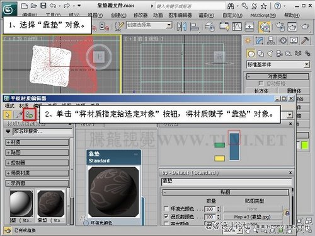
Task: Open Render Setup teapot icon
Action: [280, 27]
